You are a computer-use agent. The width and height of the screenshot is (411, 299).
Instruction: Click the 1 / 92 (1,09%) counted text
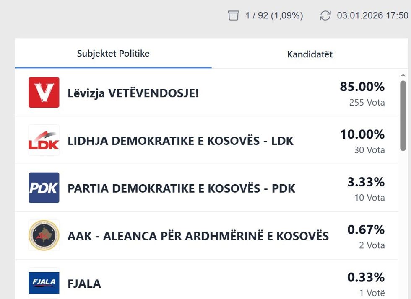pyautogui.click(x=274, y=16)
